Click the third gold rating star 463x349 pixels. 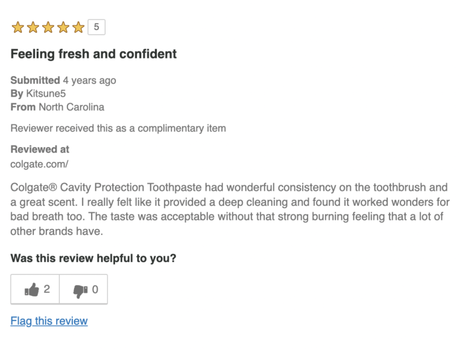(48, 27)
